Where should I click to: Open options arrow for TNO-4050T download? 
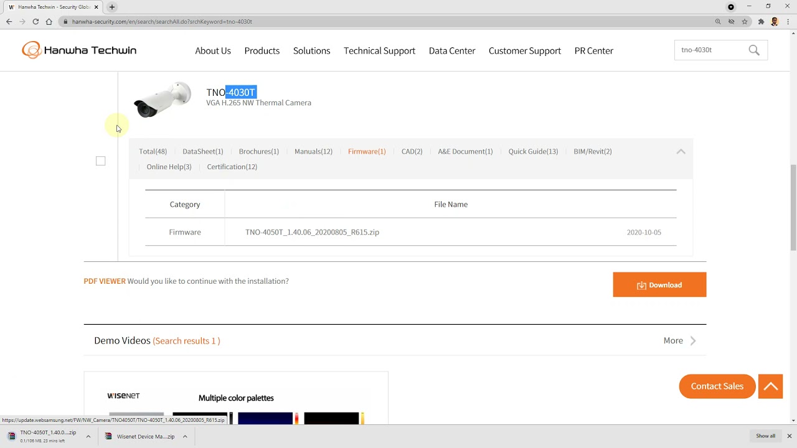88,436
